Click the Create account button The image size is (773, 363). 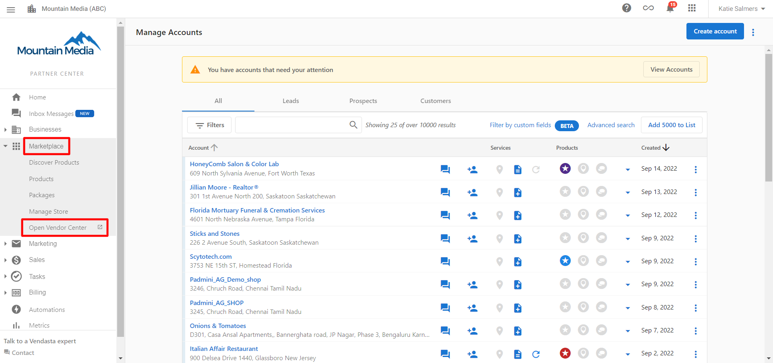[x=715, y=31]
